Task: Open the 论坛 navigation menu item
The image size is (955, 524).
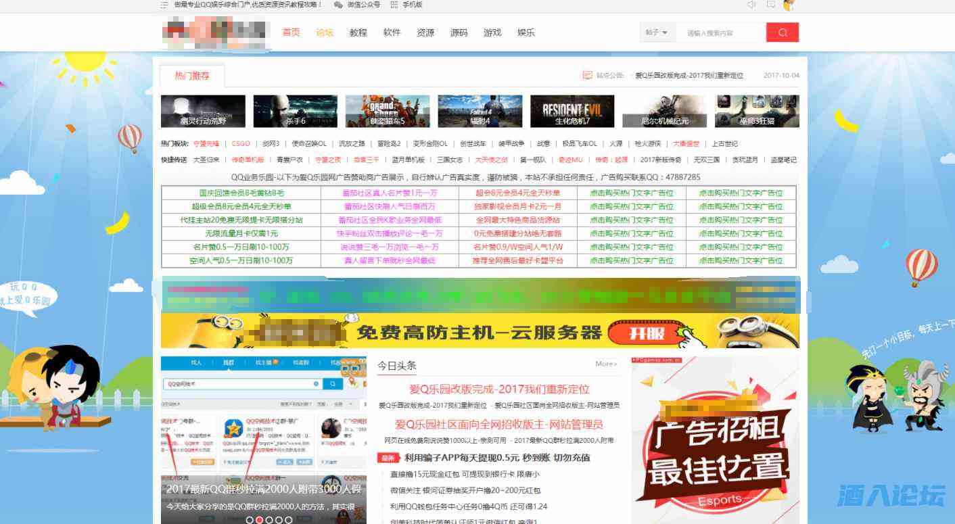Action: pos(325,32)
